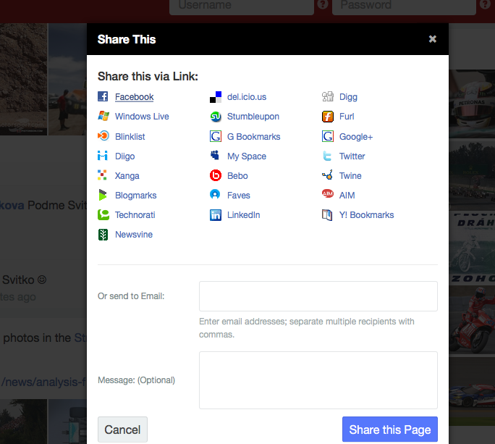This screenshot has width=495, height=444.
Task: Focus the Username field behind dialog
Action: pos(242,7)
